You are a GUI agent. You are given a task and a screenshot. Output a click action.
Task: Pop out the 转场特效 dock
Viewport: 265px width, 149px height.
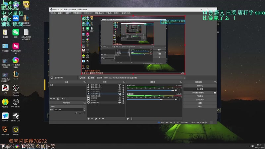(84, 103)
